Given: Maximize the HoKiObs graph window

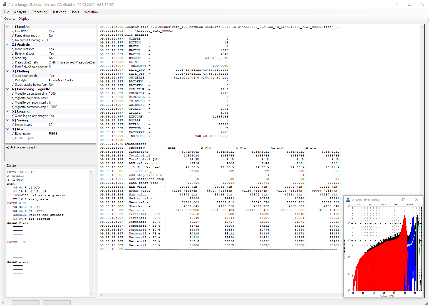Looking at the screenshot, I should pyautogui.click(x=404, y=200).
